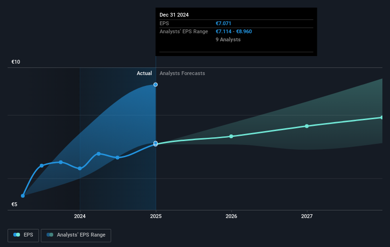The width and height of the screenshot is (390, 247).
Task: Select the forecast data point at 2026
Action: coord(231,136)
